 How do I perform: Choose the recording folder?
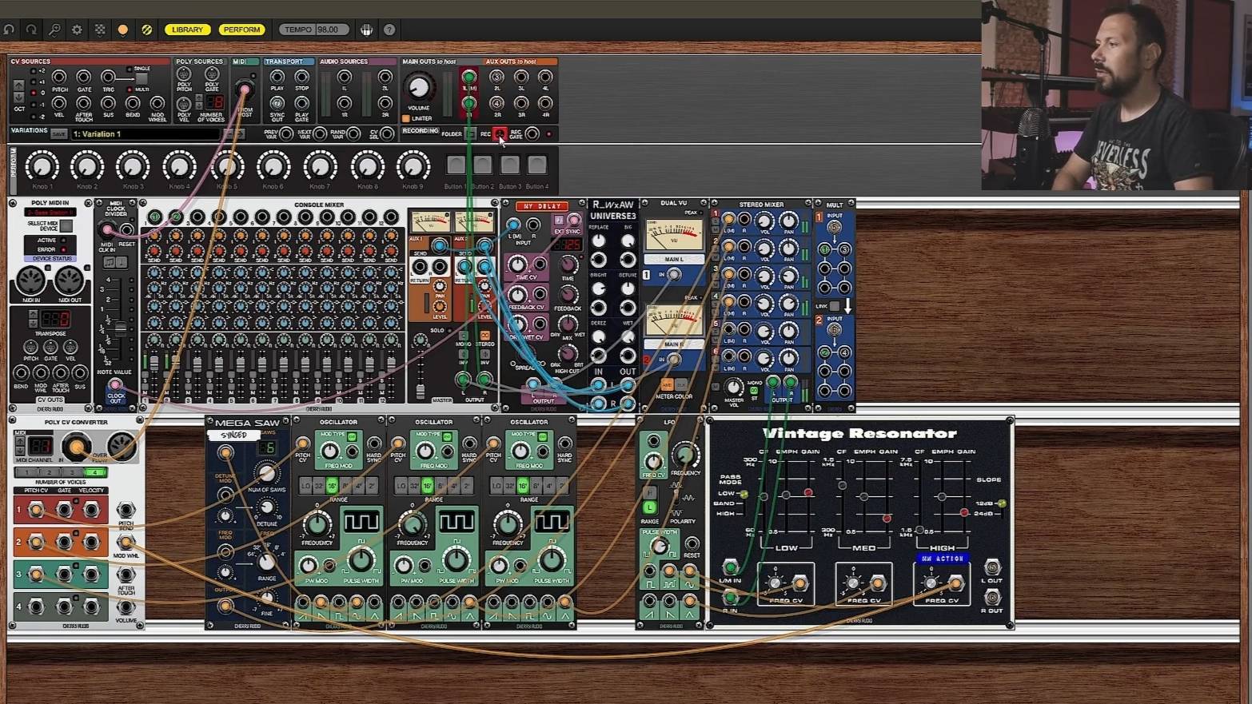click(x=471, y=133)
